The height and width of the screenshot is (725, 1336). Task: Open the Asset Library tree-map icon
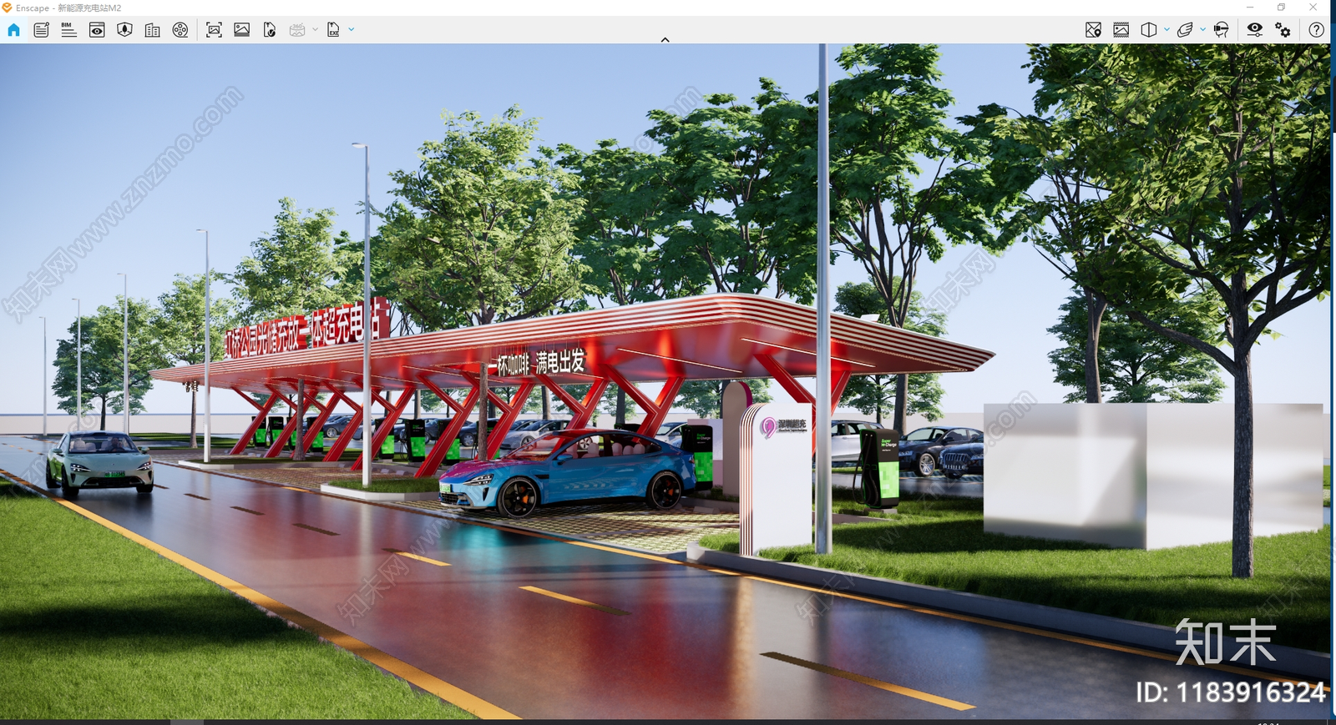124,30
